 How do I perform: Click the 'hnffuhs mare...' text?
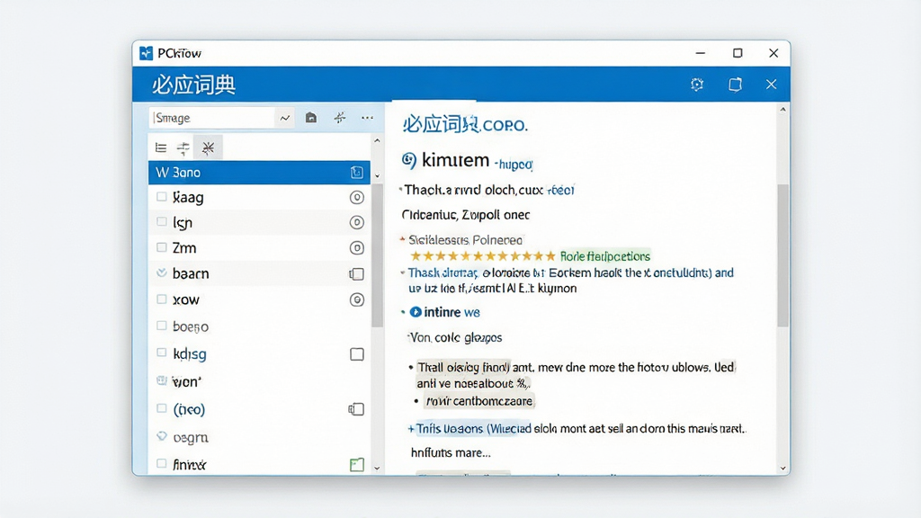[451, 453]
